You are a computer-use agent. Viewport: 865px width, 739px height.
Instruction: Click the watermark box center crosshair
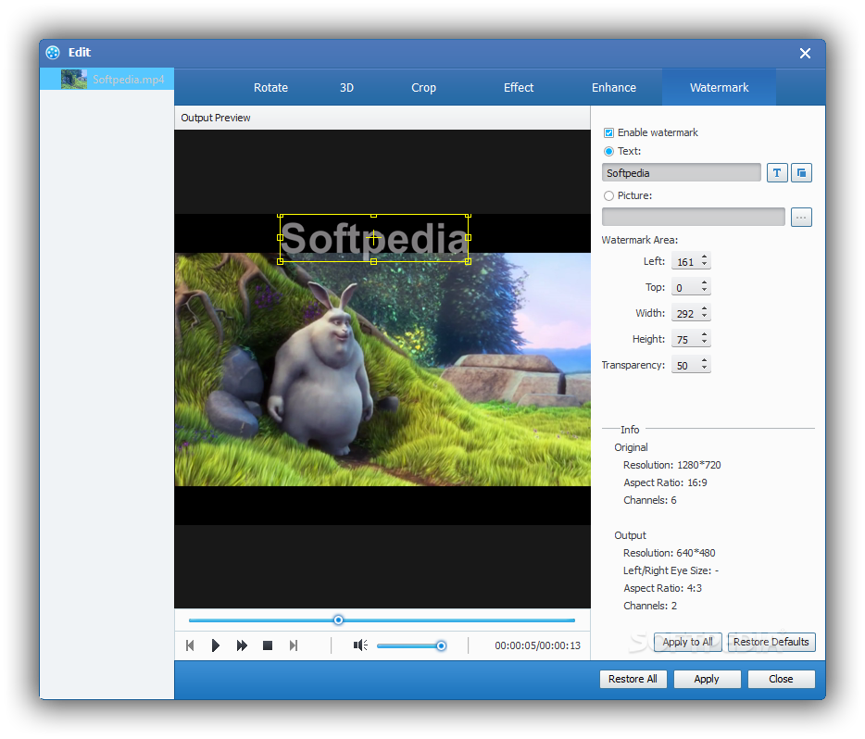coord(374,238)
